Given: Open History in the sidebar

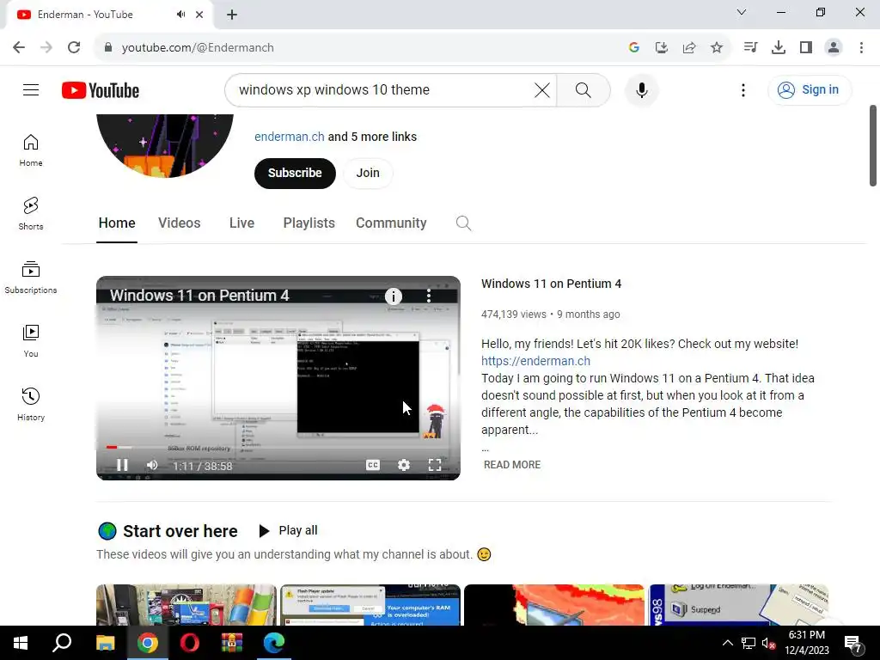Looking at the screenshot, I should (31, 404).
